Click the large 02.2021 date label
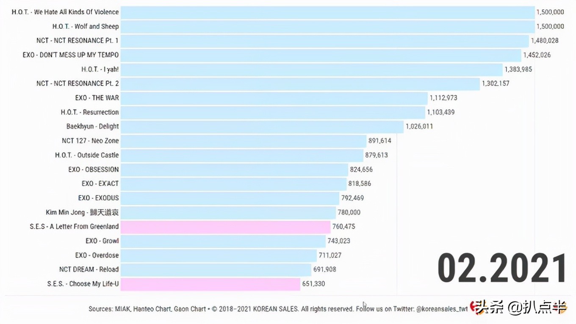This screenshot has height=324, width=576. click(502, 268)
